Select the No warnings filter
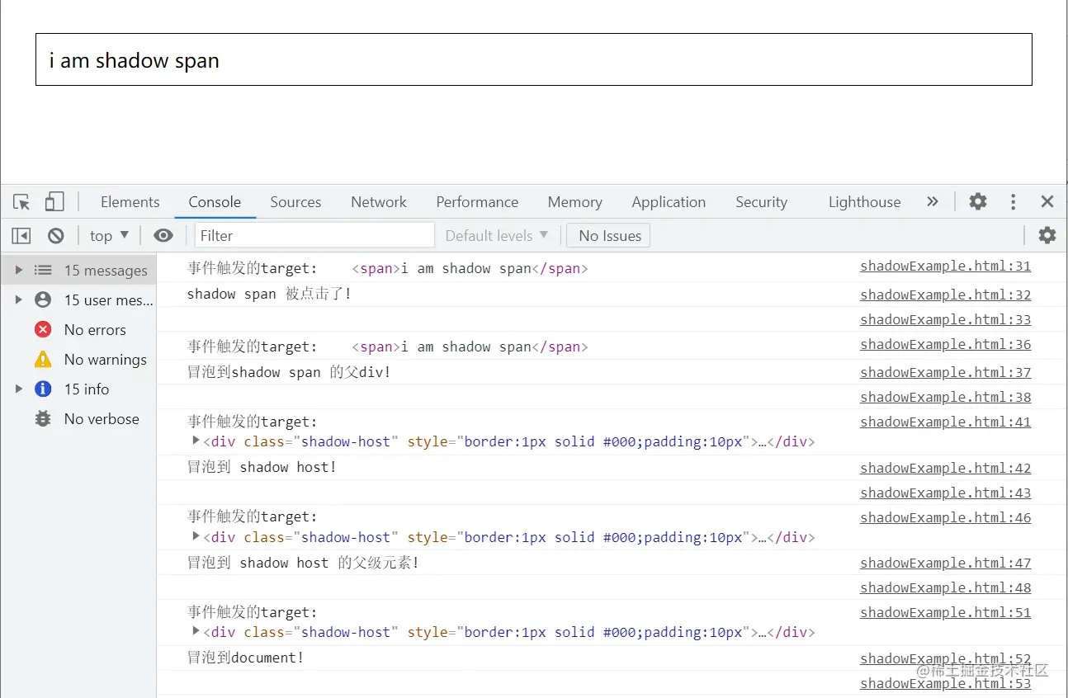Screen dimensions: 1068x698 click(x=105, y=360)
